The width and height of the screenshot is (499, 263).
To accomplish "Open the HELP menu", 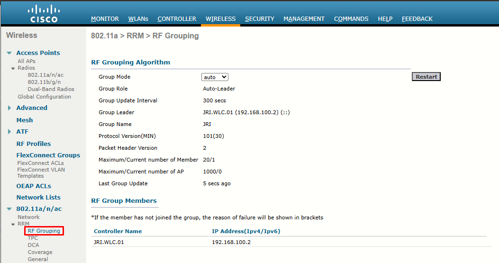I will (x=385, y=19).
